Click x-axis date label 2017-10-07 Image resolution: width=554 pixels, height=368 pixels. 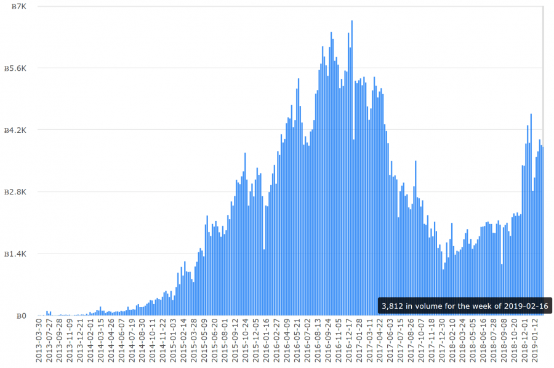pyautogui.click(x=421, y=340)
